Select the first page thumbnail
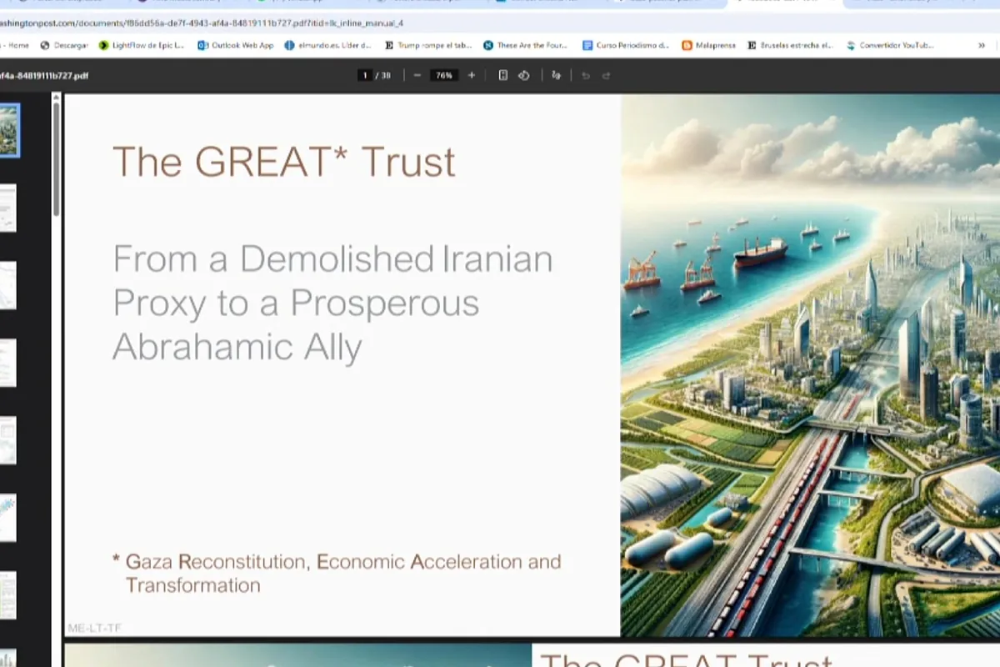Viewport: 1000px width, 667px height. [x=8, y=130]
